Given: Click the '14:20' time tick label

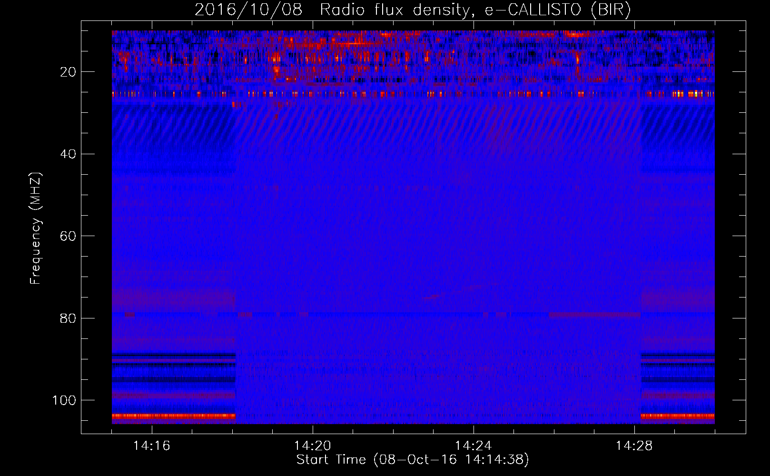Looking at the screenshot, I should pos(312,446).
